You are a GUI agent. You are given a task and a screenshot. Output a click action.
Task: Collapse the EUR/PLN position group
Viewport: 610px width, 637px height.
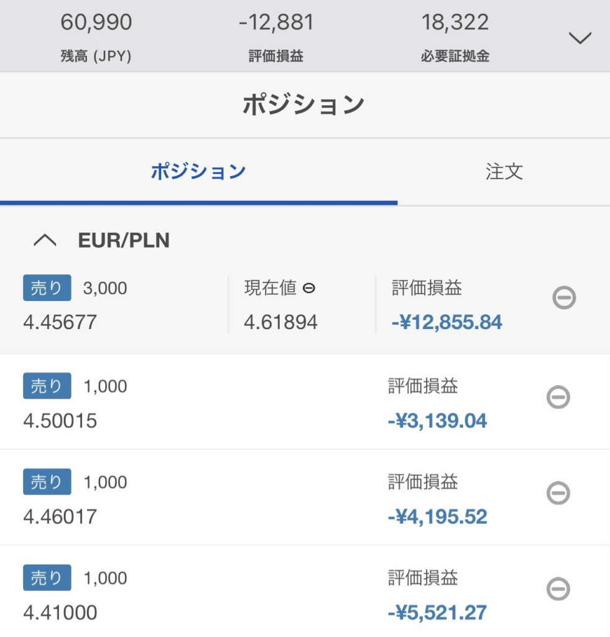pyautogui.click(x=45, y=241)
